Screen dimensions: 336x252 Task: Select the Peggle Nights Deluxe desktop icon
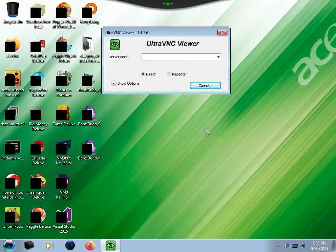tap(64, 50)
